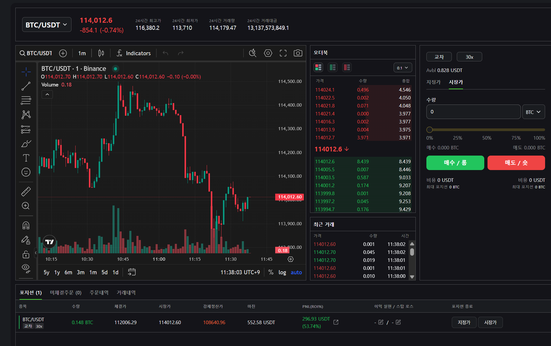
Task: Open the BTC quantity unit dropdown
Action: pos(533,112)
